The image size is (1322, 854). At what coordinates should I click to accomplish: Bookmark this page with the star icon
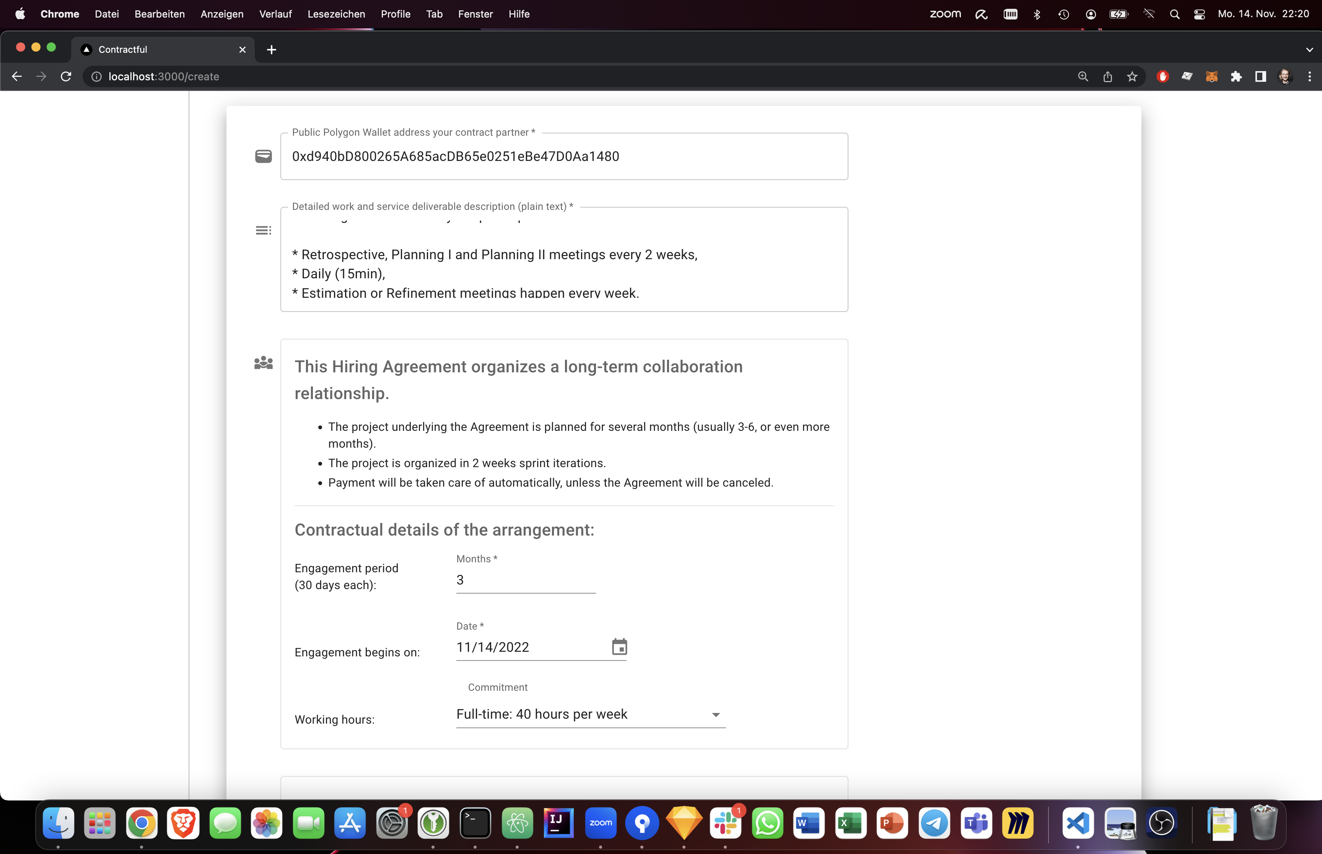(x=1132, y=76)
